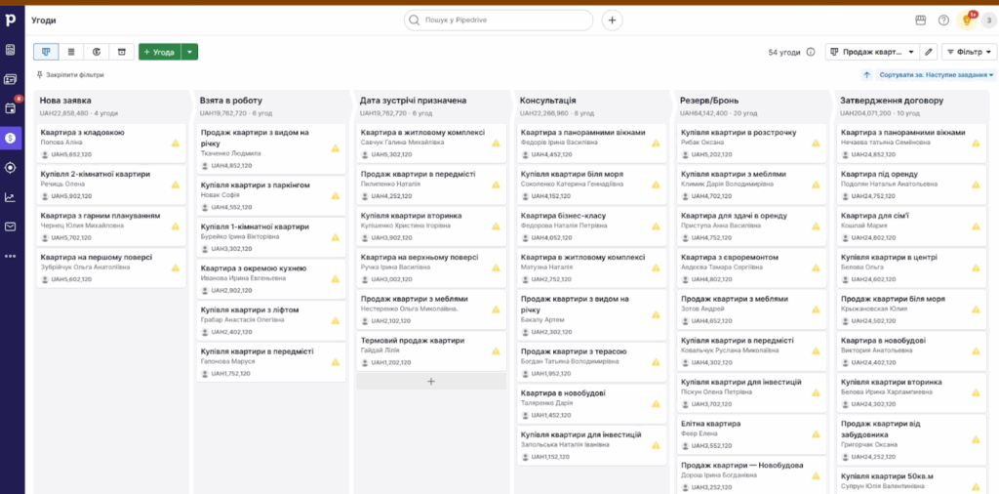This screenshot has width=999, height=494.
Task: Open the Сортувати за: Наступне завдання menu
Action: pyautogui.click(x=937, y=75)
